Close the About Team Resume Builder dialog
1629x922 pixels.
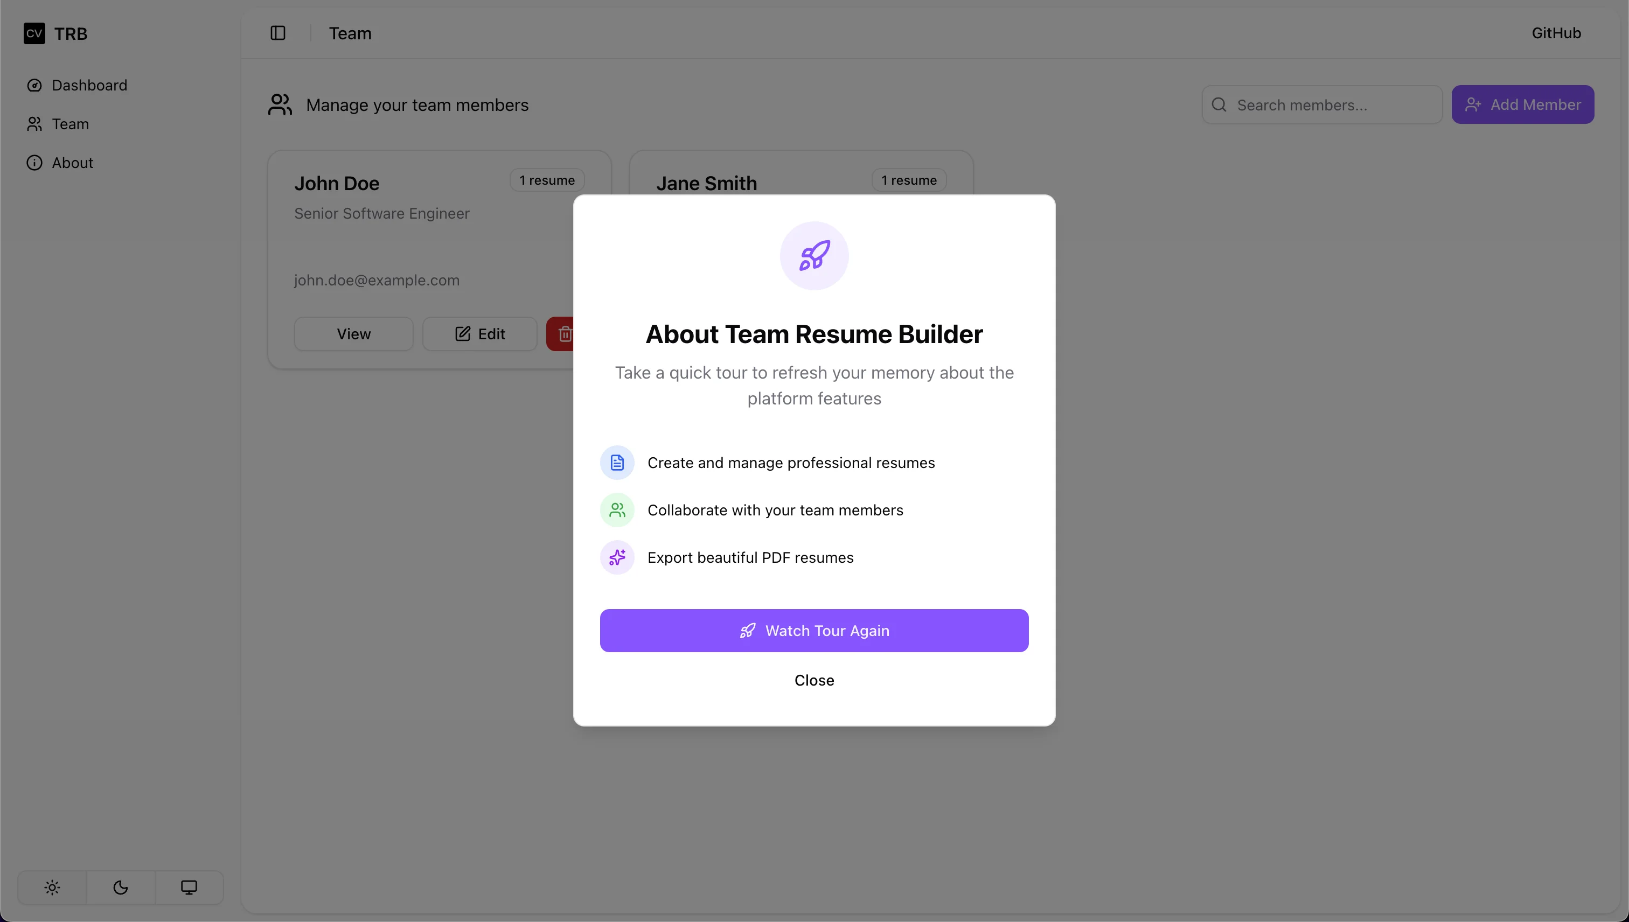point(814,680)
